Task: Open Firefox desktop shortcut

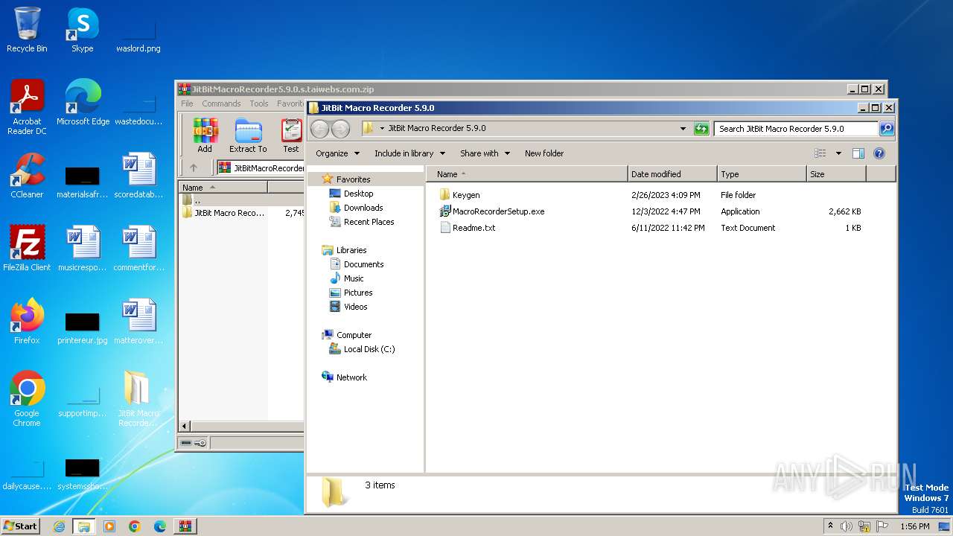Action: pos(27,321)
